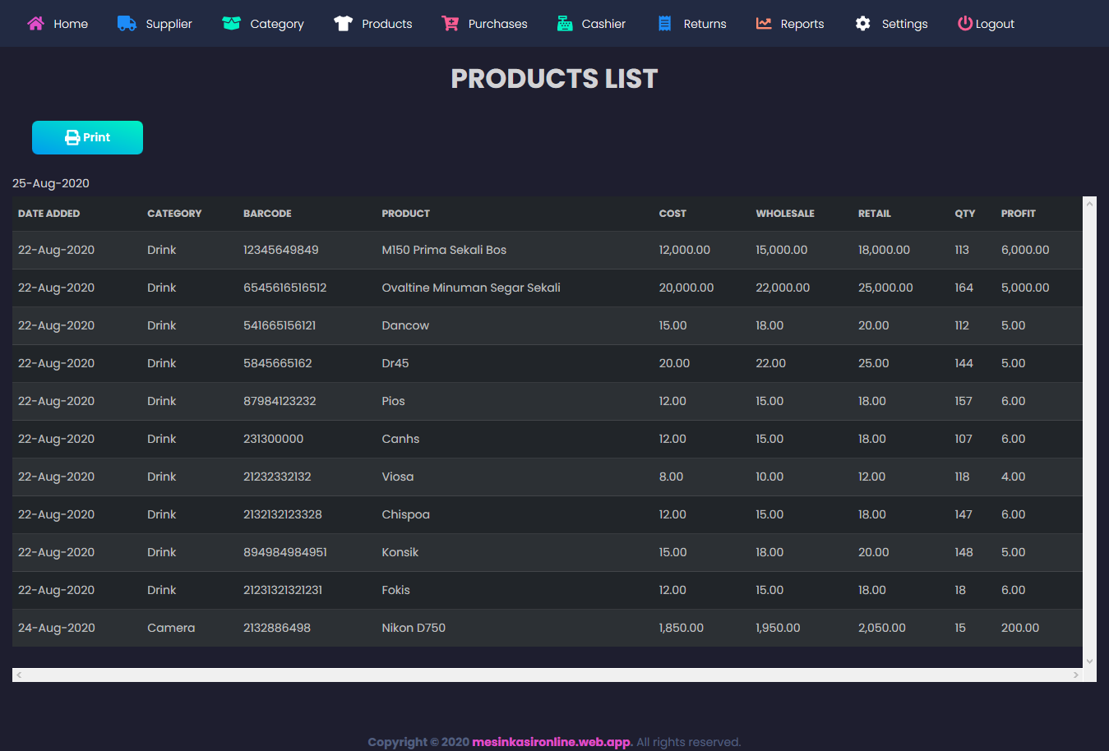Click the horizontal scrollbar left arrow
Image resolution: width=1109 pixels, height=751 pixels.
[19, 675]
